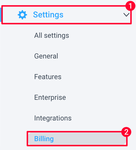Screen dimensions: 136x150
Task: Click the red number 2 badge
Action: pos(126,132)
